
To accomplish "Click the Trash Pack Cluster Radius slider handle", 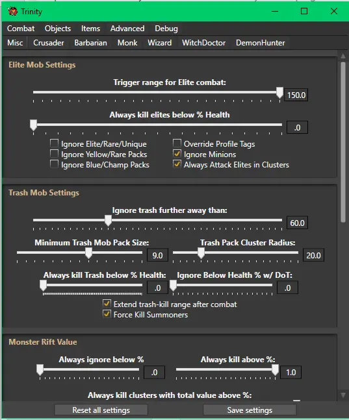I will pyautogui.click(x=201, y=253).
